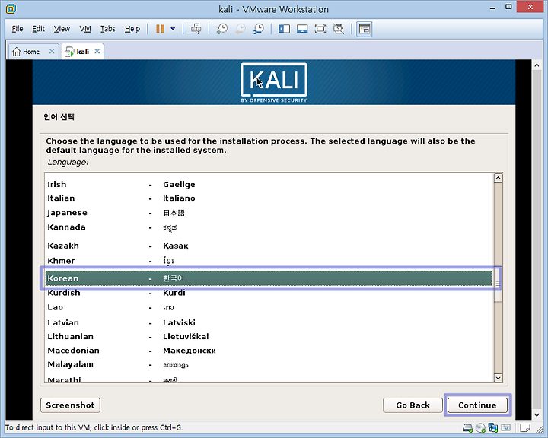Select Kurdish in the language list
Screen dimensions: 548x438
(269, 293)
